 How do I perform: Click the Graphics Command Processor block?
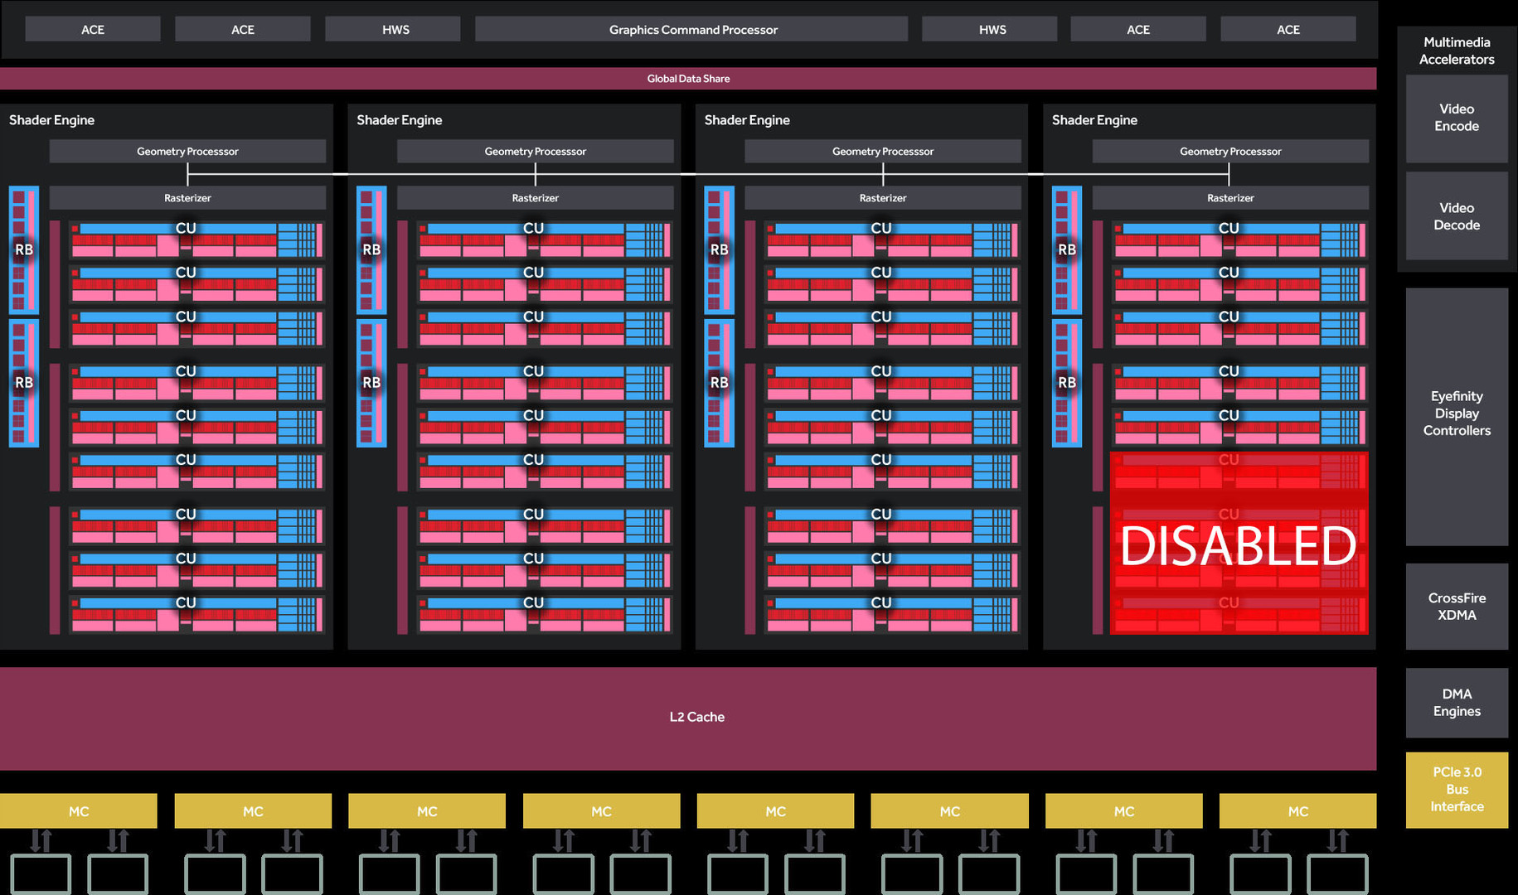692,30
